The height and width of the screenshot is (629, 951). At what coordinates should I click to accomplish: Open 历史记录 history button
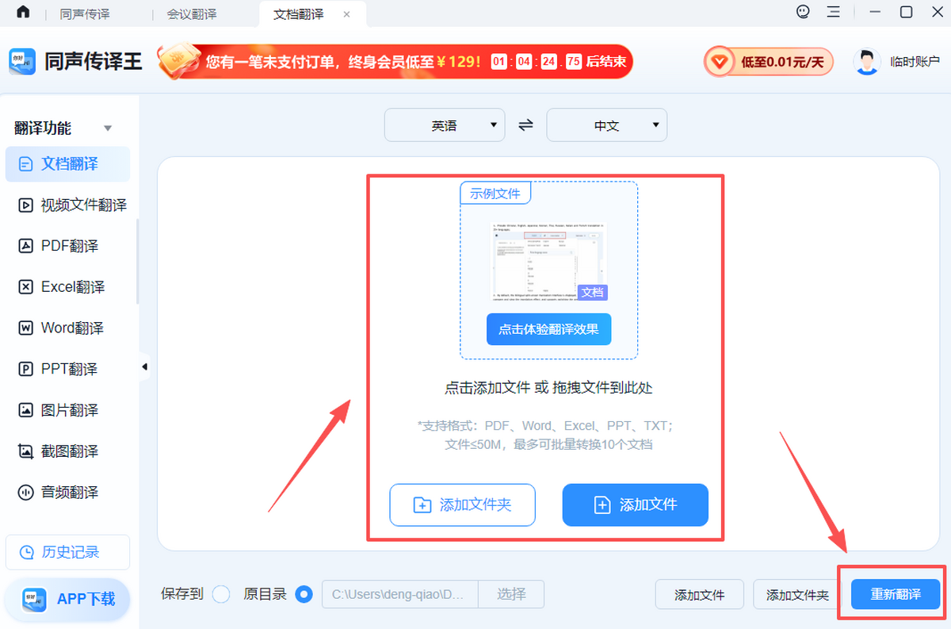68,552
